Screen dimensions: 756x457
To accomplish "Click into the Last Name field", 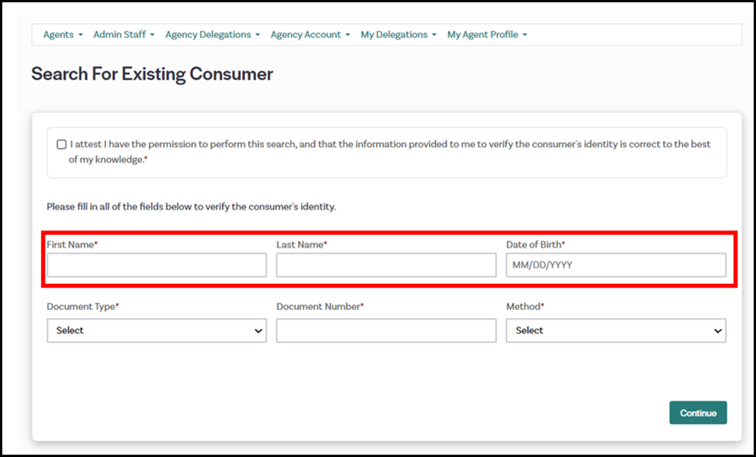I will tap(386, 265).
